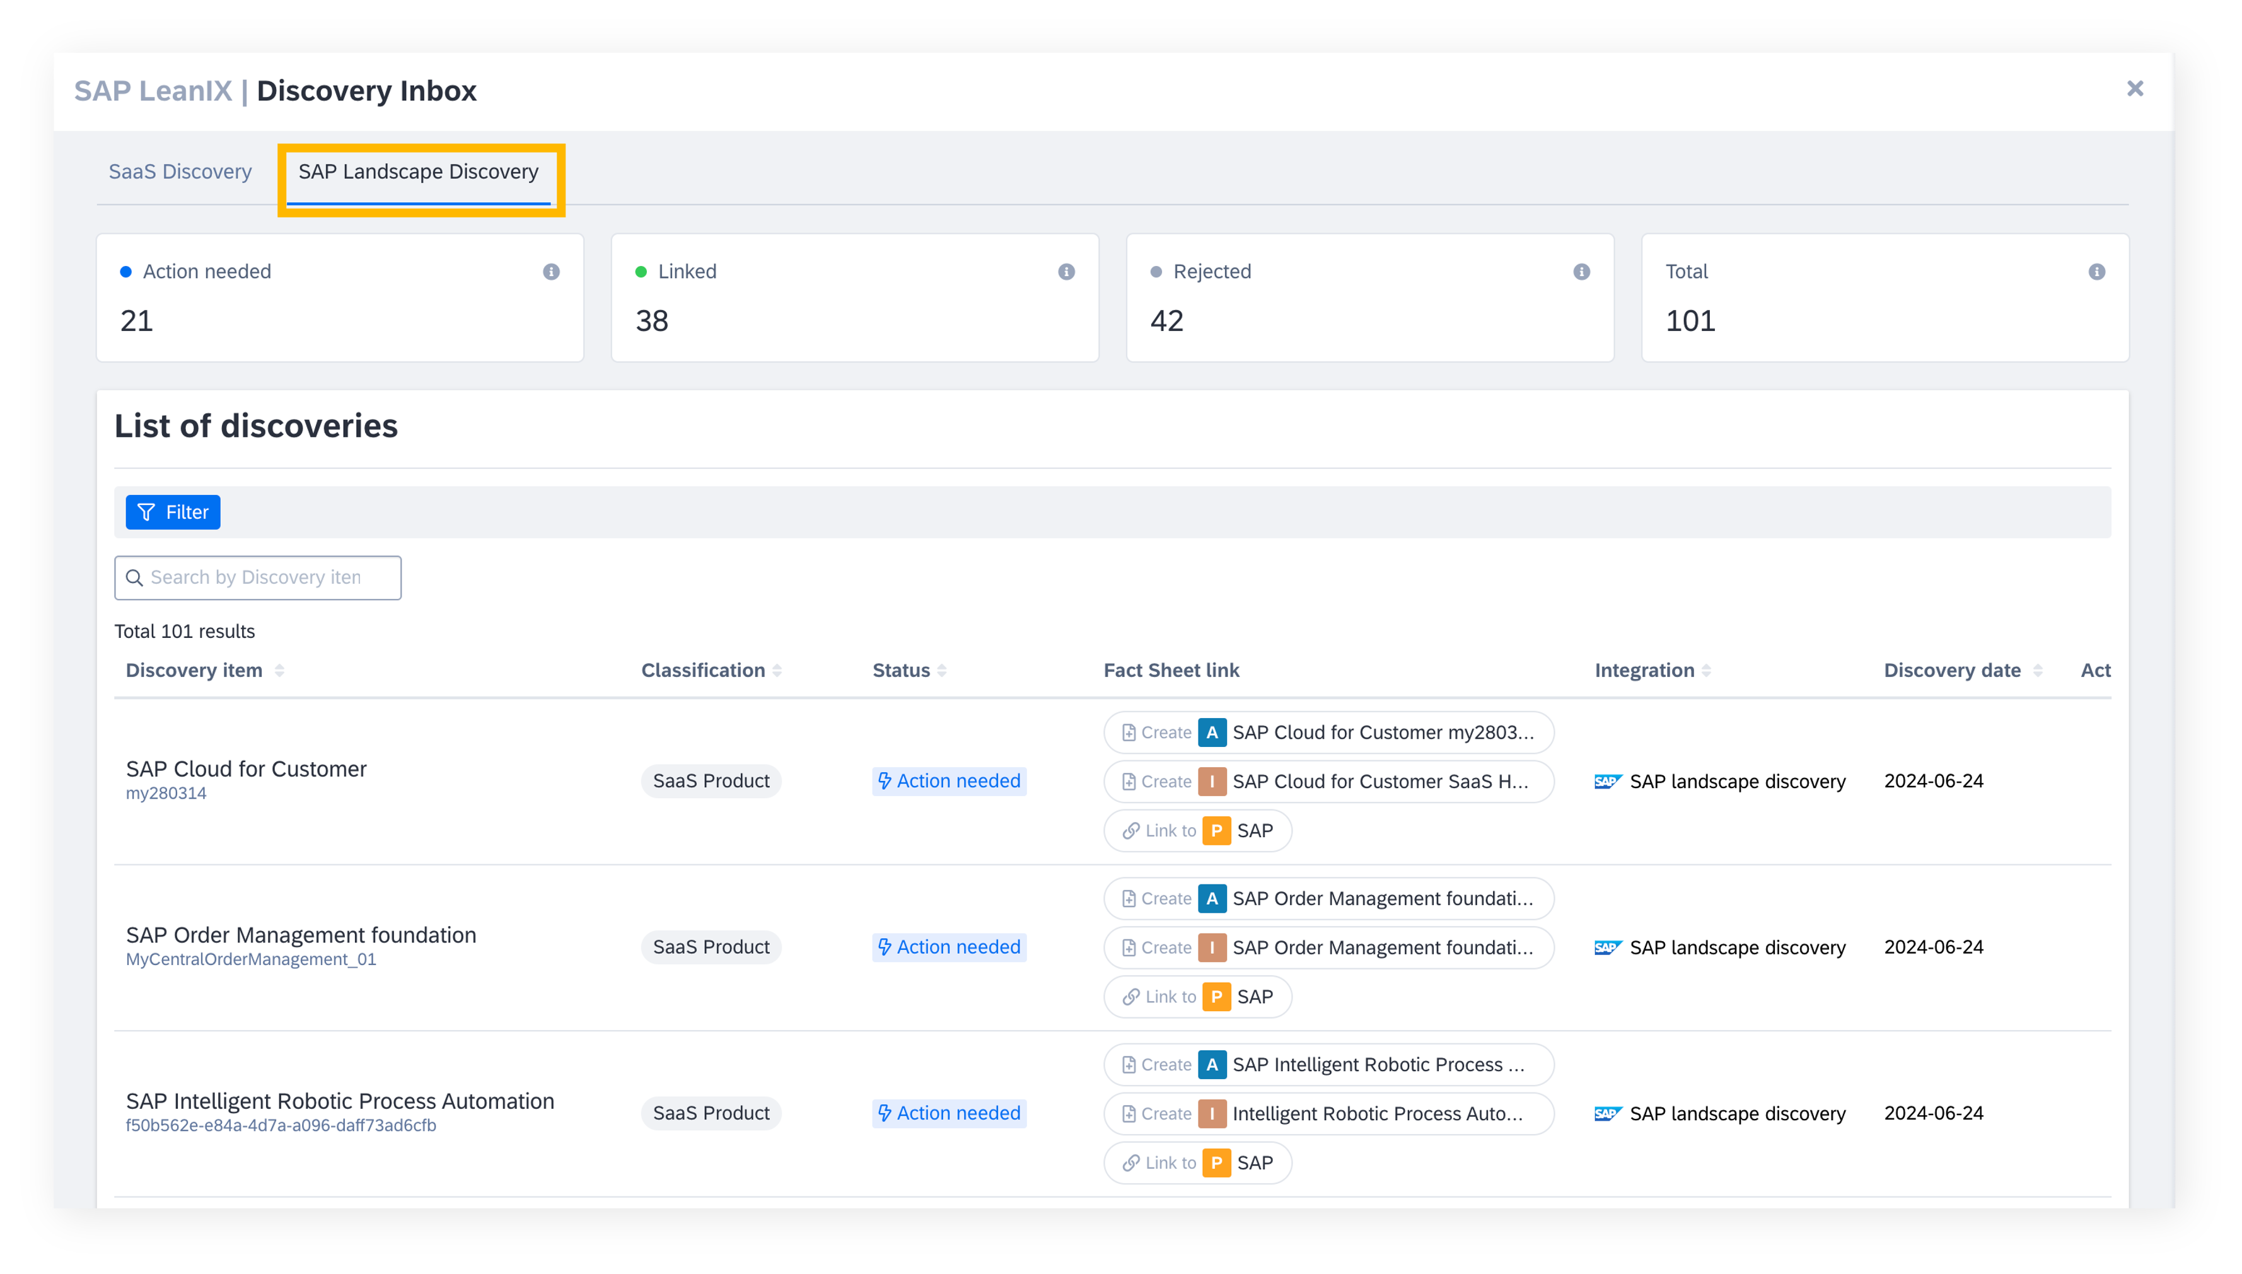This screenshot has width=2242, height=1274.
Task: Open SAP Order Management foundation discovery item
Action: click(301, 934)
